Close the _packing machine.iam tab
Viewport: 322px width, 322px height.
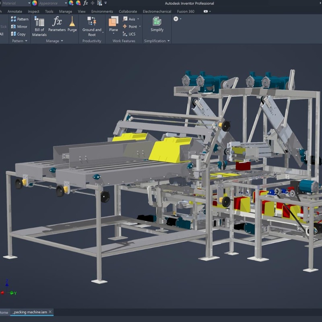pyautogui.click(x=50, y=312)
